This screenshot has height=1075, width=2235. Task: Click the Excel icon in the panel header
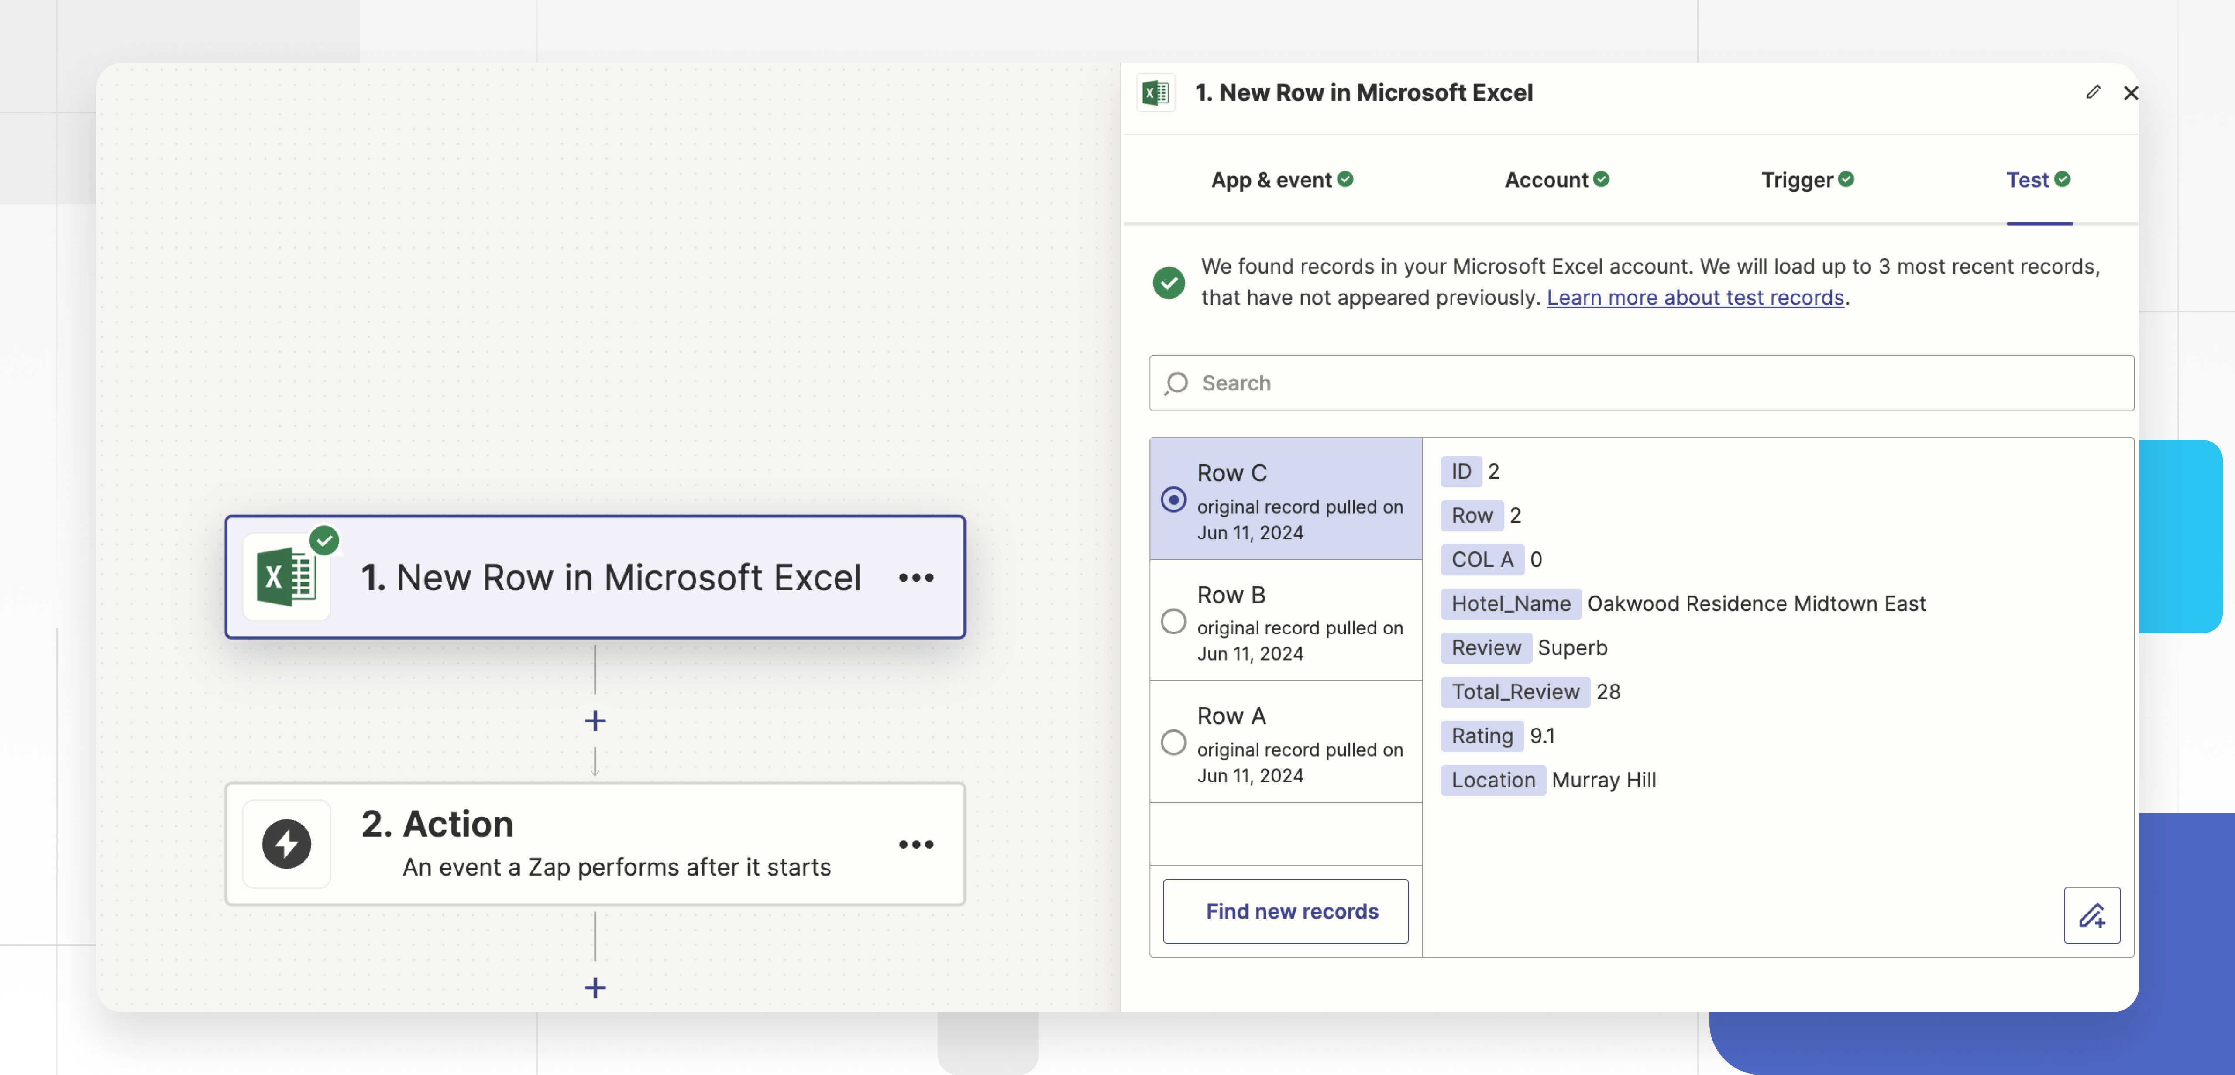1155,93
